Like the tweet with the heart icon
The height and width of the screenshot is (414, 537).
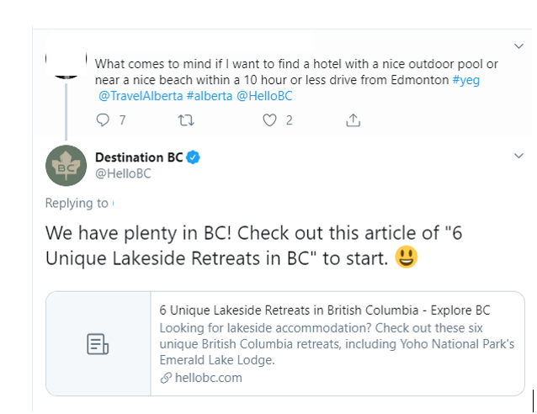[269, 120]
